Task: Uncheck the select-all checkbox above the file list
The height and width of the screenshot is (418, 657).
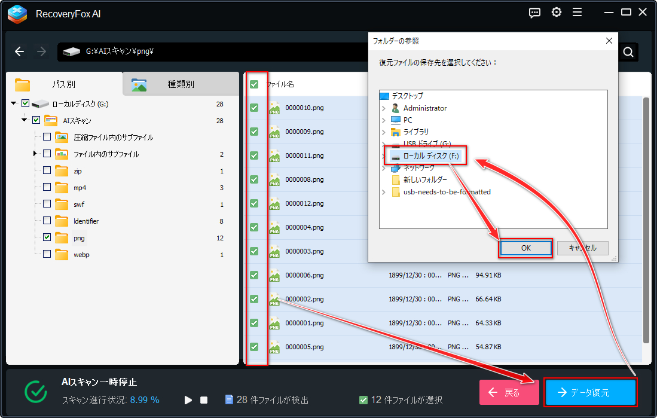Action: pos(255,84)
